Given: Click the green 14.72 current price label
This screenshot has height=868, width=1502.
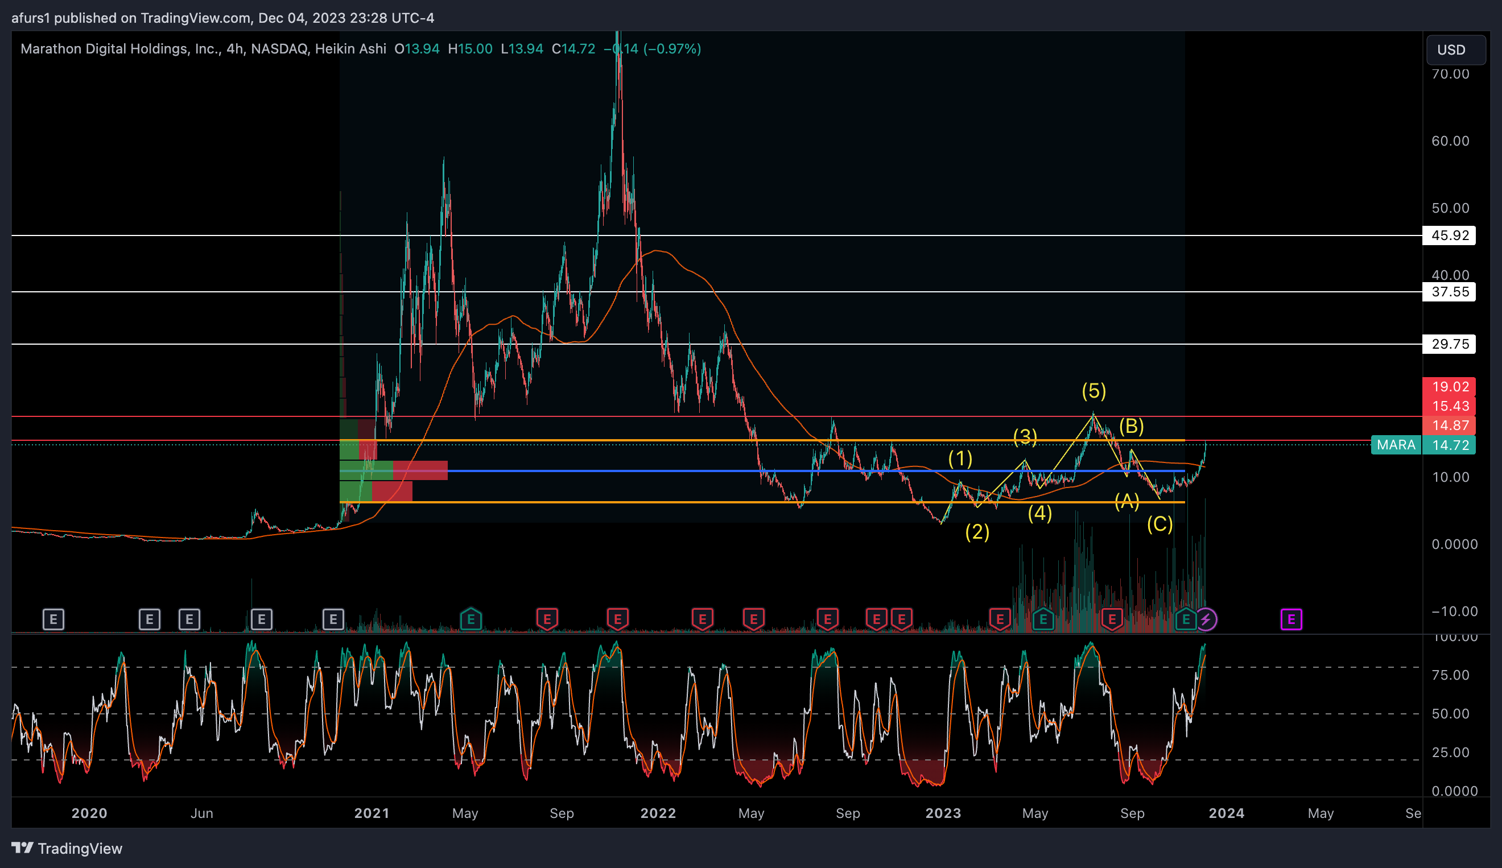Looking at the screenshot, I should 1449,445.
